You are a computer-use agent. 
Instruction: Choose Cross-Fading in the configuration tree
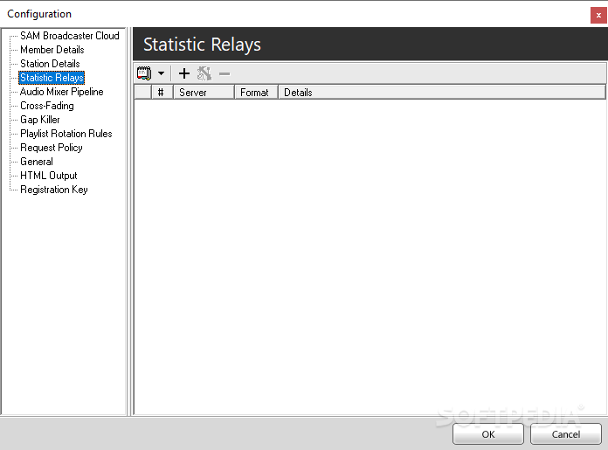pyautogui.click(x=47, y=106)
